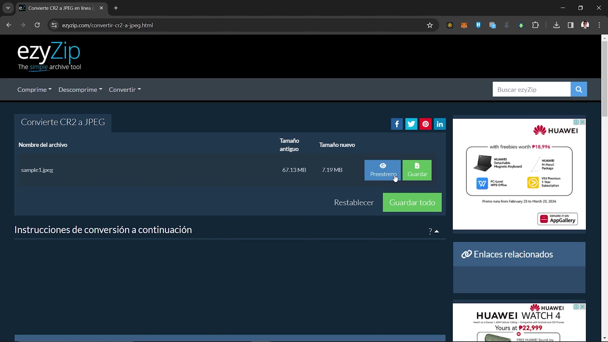Image resolution: width=608 pixels, height=342 pixels.
Task: Click the sample1.jpeg file name
Action: point(37,170)
